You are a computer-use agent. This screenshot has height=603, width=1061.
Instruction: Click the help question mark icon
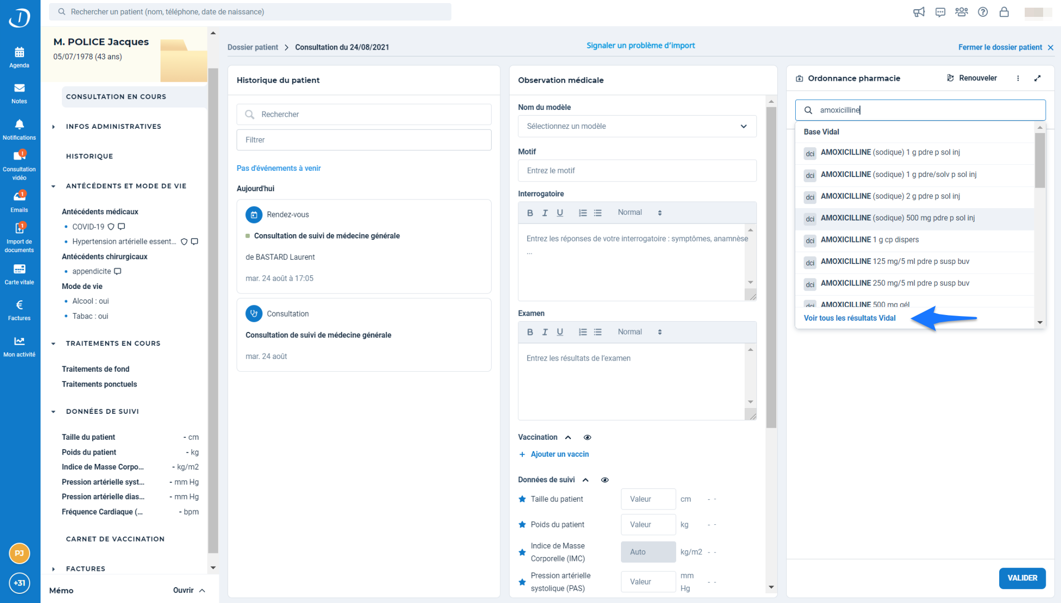pos(982,12)
